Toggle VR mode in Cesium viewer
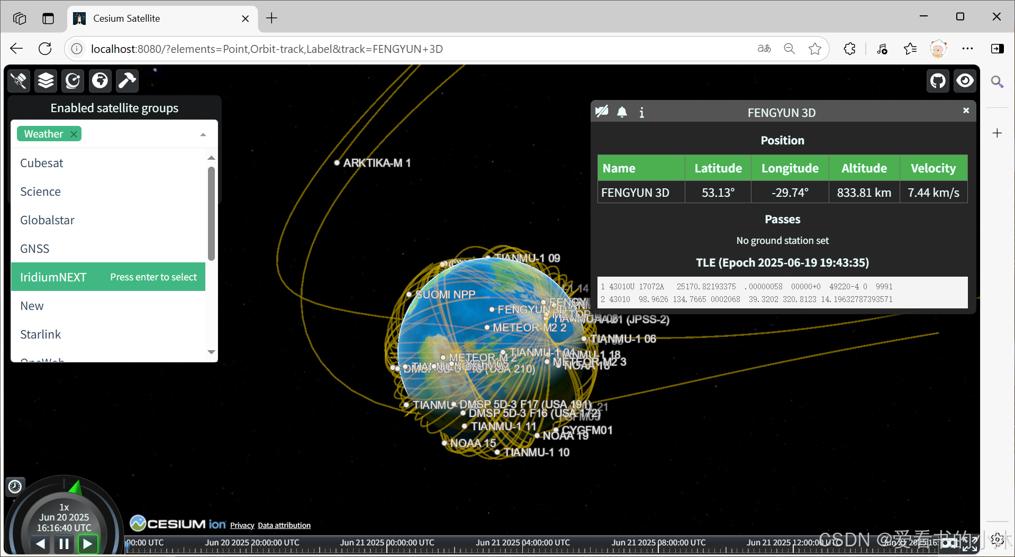This screenshot has height=557, width=1015. point(950,543)
